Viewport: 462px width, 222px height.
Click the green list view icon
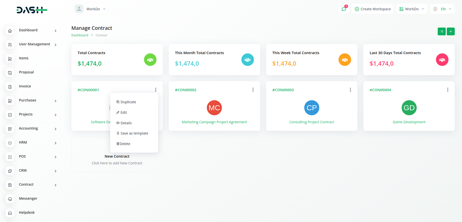[441, 32]
